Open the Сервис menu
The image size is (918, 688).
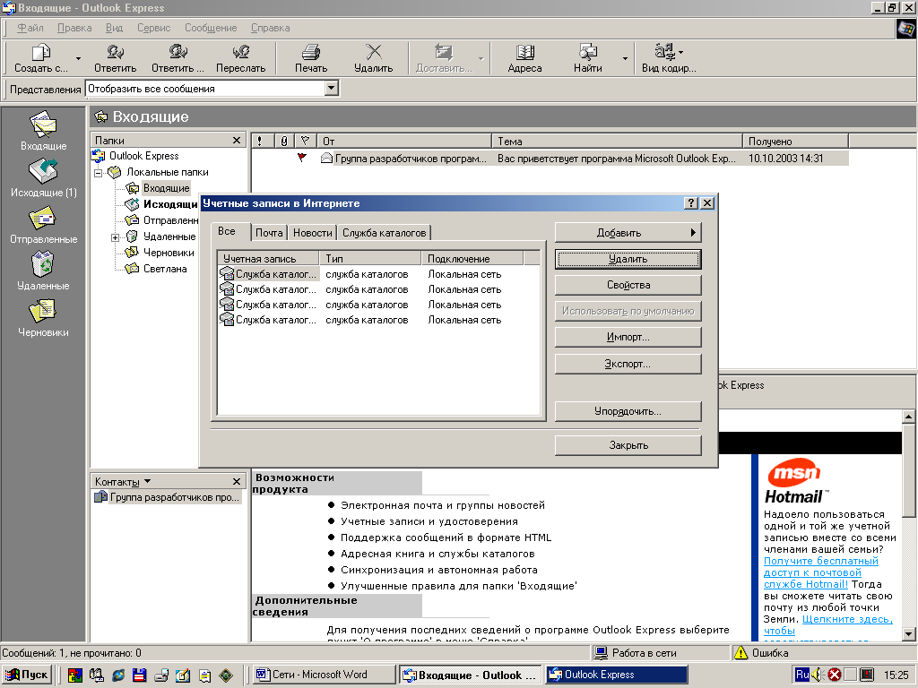click(x=153, y=28)
